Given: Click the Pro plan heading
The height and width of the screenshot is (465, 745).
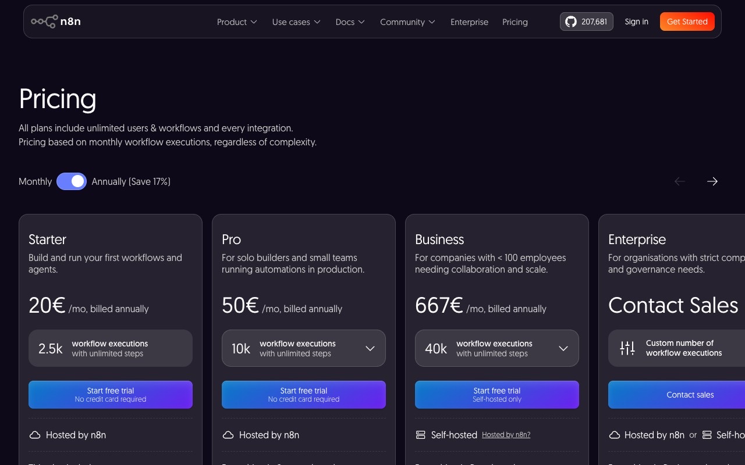Looking at the screenshot, I should (231, 239).
